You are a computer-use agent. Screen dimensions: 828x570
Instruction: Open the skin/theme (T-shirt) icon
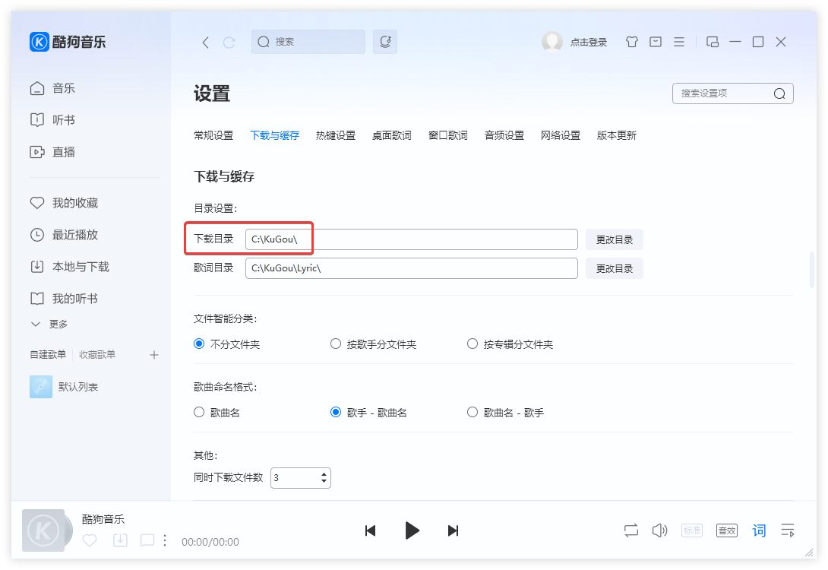[631, 42]
